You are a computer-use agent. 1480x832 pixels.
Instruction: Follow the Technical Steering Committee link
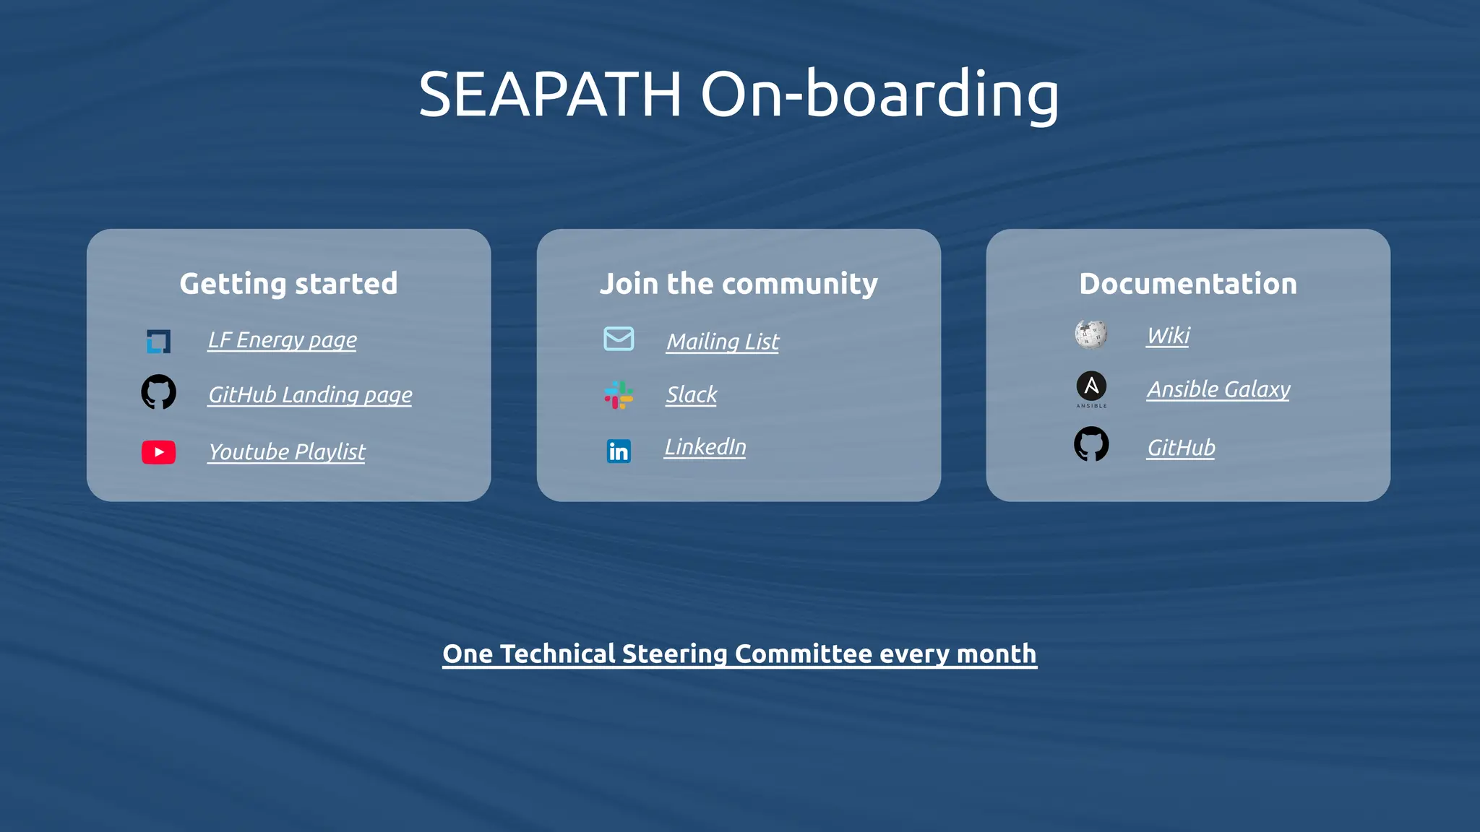739,654
